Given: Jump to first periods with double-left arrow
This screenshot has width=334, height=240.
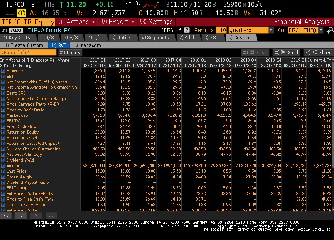Looking at the screenshot, I should [6, 216].
